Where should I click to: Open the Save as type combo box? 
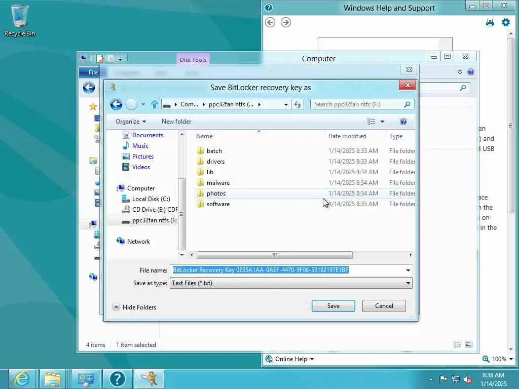point(291,283)
